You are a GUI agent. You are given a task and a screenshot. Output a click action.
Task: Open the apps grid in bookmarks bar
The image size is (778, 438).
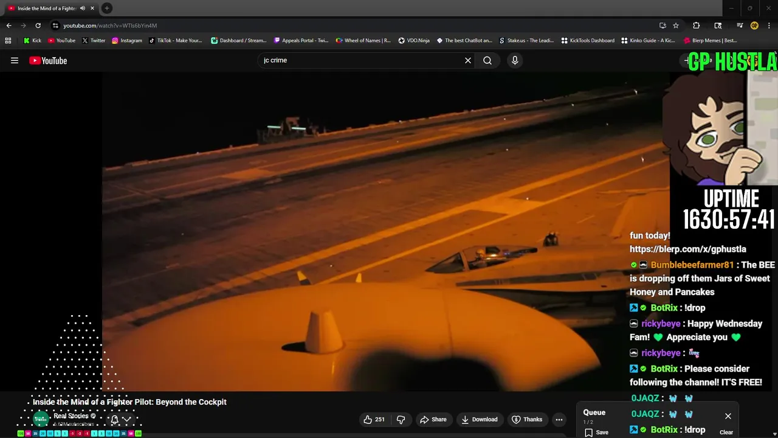8,41
